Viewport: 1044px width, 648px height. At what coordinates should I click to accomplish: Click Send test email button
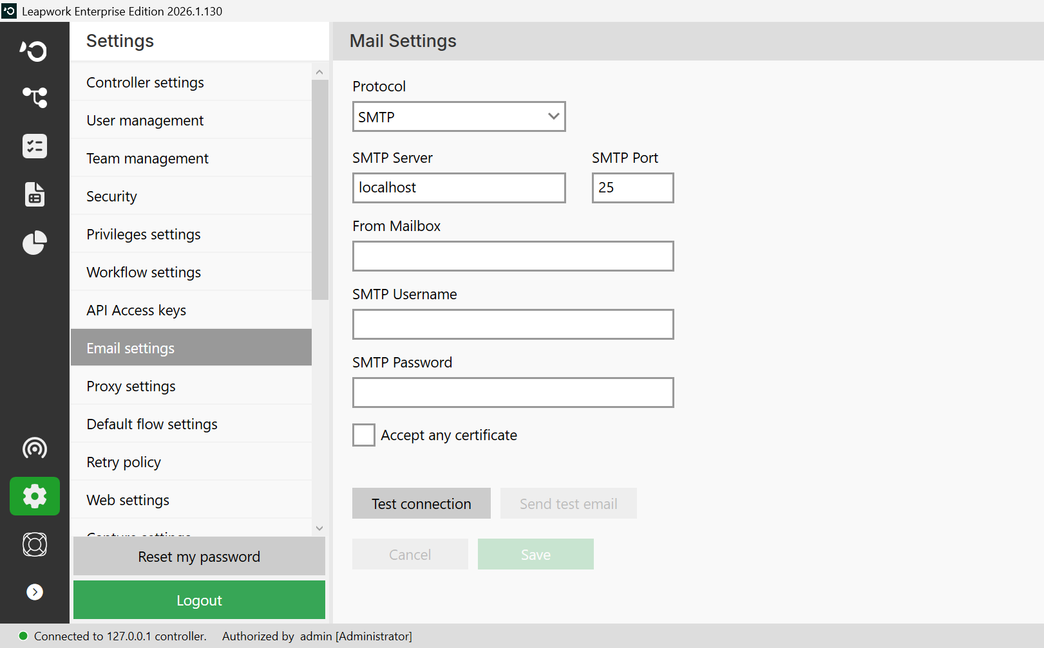[569, 503]
